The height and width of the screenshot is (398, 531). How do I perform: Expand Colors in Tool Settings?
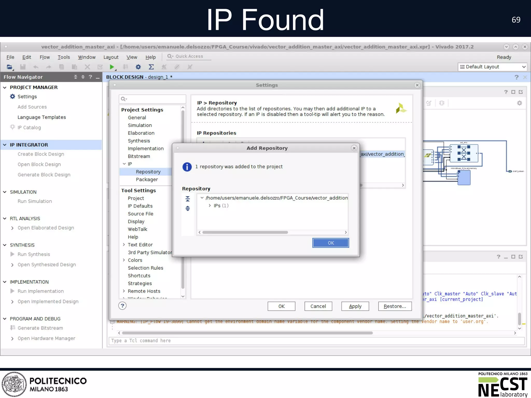point(124,260)
